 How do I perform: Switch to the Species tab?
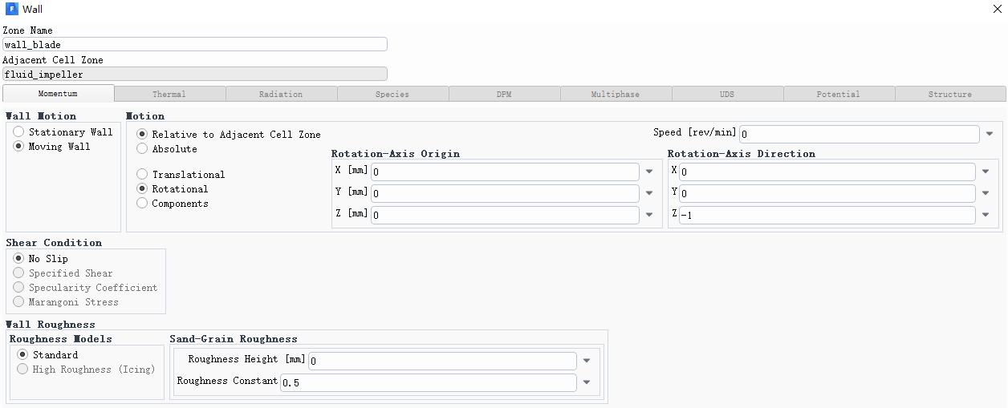[x=392, y=95]
